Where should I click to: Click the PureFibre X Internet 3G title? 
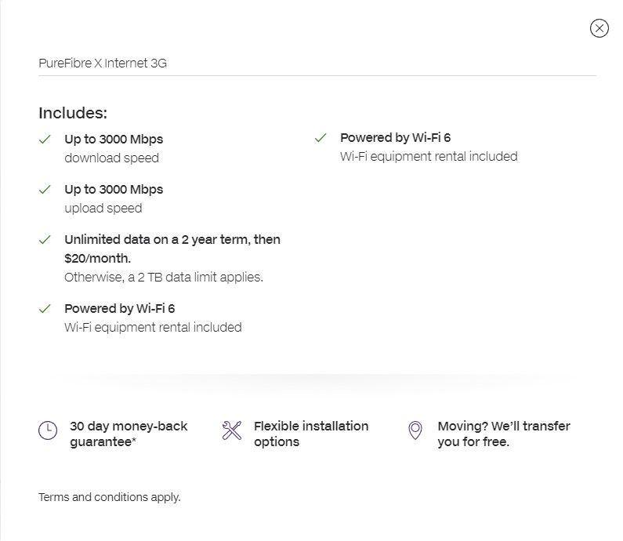tap(103, 64)
